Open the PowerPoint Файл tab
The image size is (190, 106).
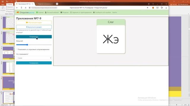tap(3, 4)
